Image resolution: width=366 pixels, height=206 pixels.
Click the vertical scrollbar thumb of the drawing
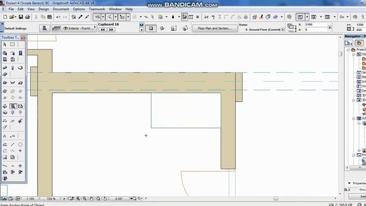click(340, 54)
